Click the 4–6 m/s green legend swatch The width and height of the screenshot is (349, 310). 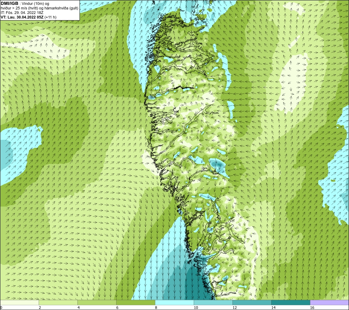pos(97,302)
